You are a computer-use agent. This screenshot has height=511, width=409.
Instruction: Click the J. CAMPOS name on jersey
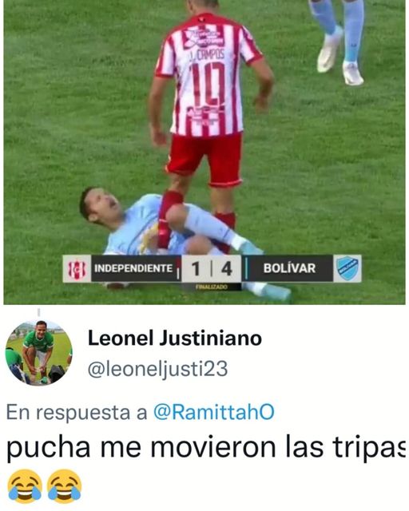[207, 55]
